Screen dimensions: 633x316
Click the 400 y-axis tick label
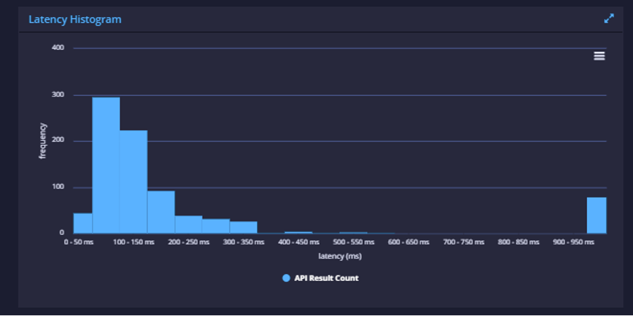[x=57, y=48]
